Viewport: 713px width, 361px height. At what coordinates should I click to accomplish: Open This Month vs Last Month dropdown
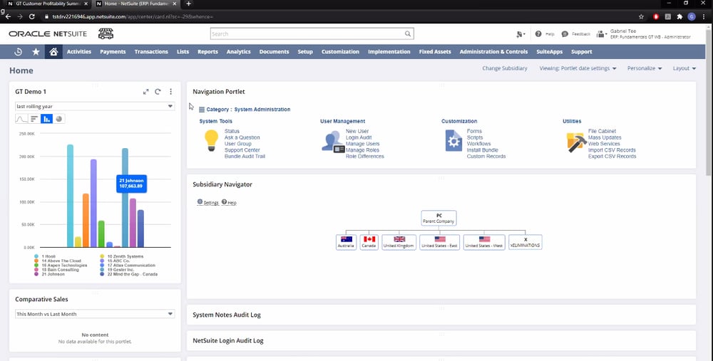coord(95,314)
